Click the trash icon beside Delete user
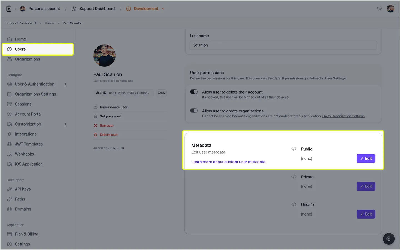The image size is (400, 250). [x=96, y=135]
